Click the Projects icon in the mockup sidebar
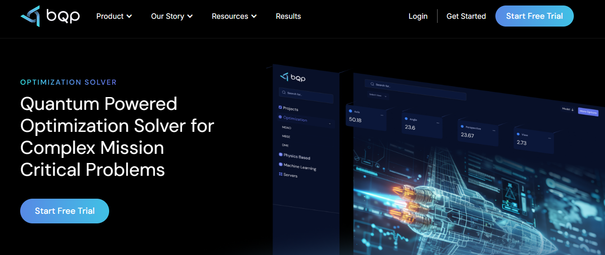This screenshot has width=605, height=255. [x=280, y=108]
